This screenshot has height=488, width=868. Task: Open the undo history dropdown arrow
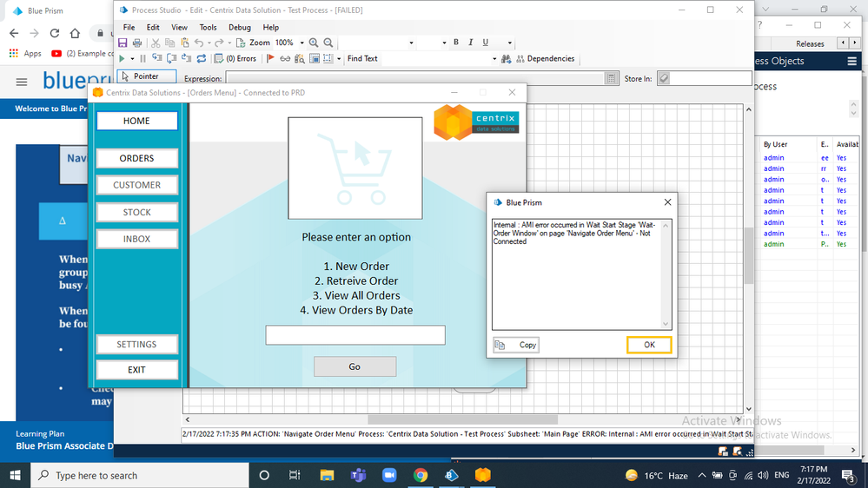pos(209,43)
